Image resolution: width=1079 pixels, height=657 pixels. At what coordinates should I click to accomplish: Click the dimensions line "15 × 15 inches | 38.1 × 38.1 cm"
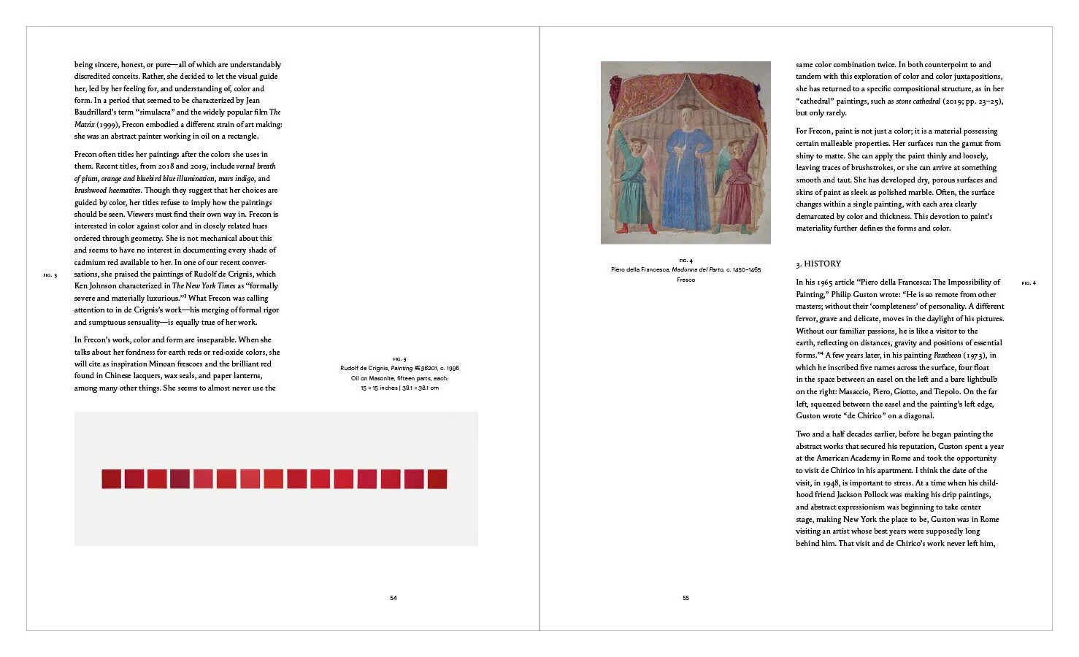click(x=399, y=388)
